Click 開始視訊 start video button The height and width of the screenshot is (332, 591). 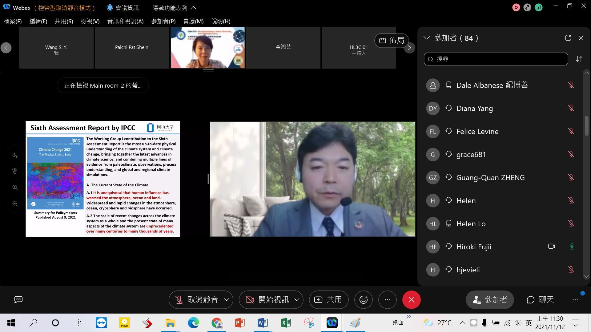(x=267, y=300)
